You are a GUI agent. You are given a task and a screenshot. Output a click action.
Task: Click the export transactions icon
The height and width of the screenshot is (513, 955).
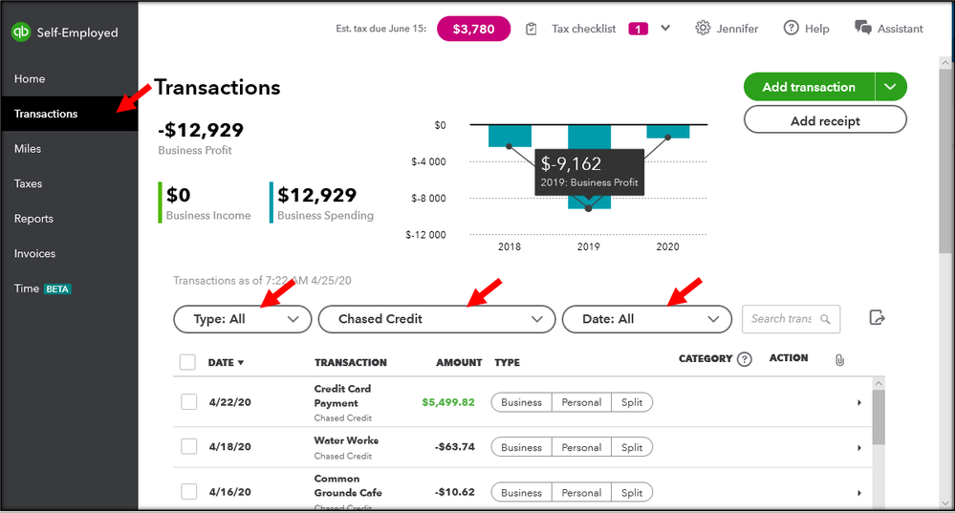click(x=877, y=318)
